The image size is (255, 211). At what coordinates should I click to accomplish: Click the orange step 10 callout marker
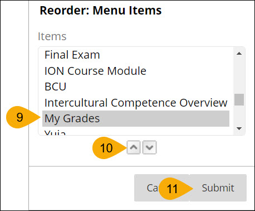pyautogui.click(x=107, y=148)
